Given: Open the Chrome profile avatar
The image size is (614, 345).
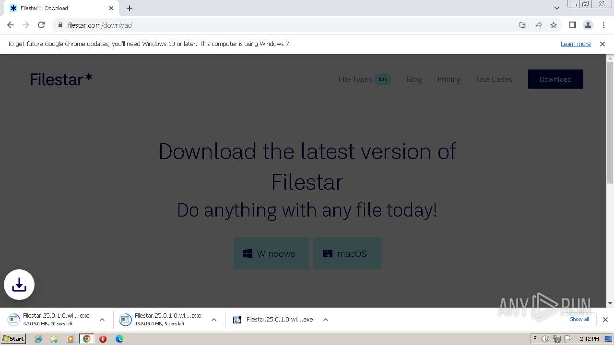Looking at the screenshot, I should 588,25.
